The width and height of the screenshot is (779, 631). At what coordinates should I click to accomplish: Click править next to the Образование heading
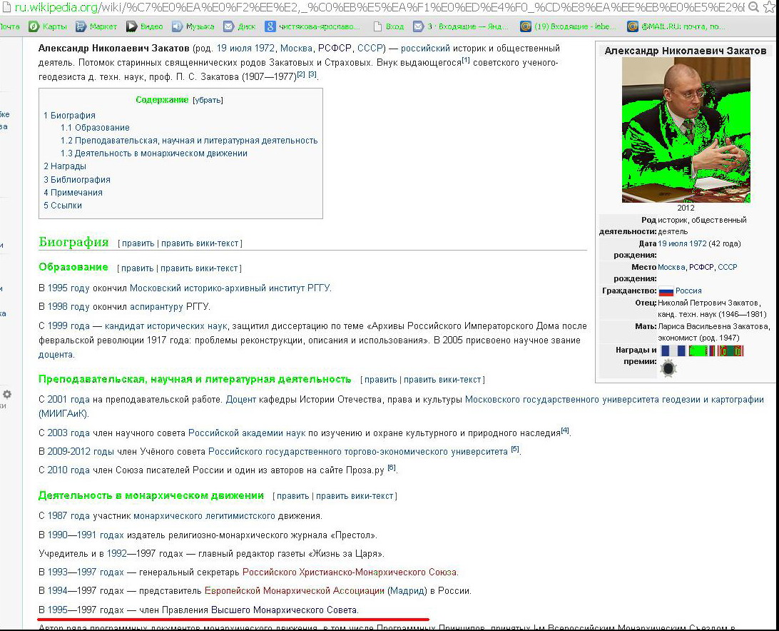click(138, 268)
